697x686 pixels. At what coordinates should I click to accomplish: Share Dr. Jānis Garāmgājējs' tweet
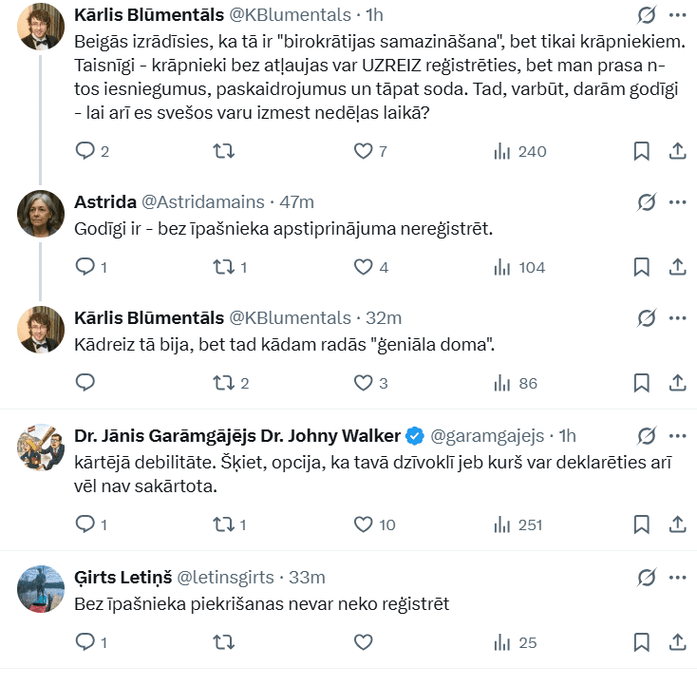(678, 524)
